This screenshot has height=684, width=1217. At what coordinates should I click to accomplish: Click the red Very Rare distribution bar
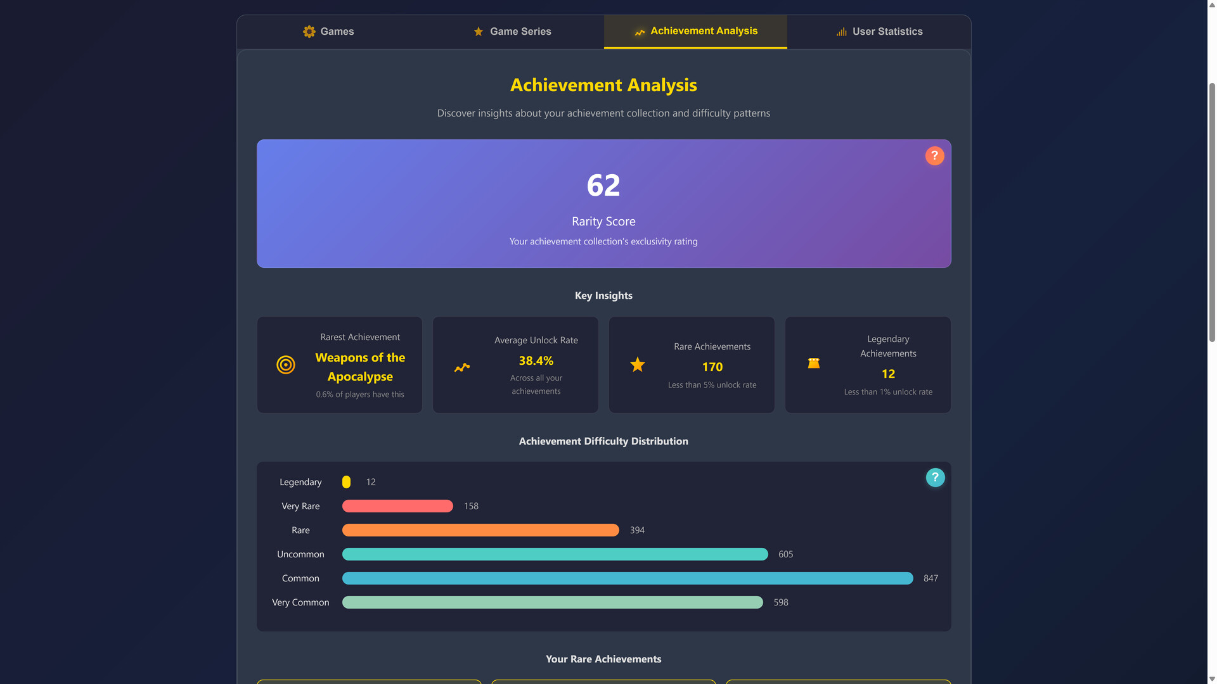pos(397,506)
